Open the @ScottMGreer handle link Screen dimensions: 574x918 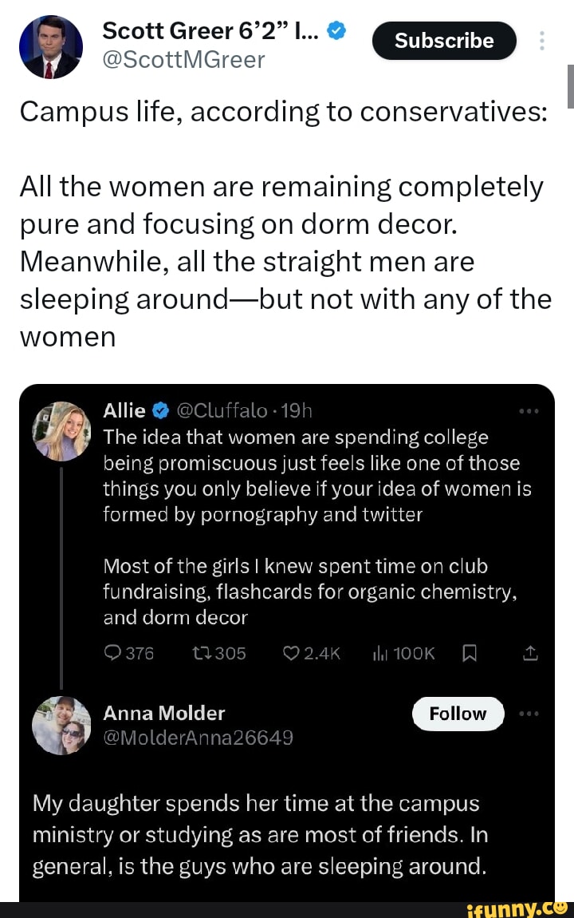[183, 59]
